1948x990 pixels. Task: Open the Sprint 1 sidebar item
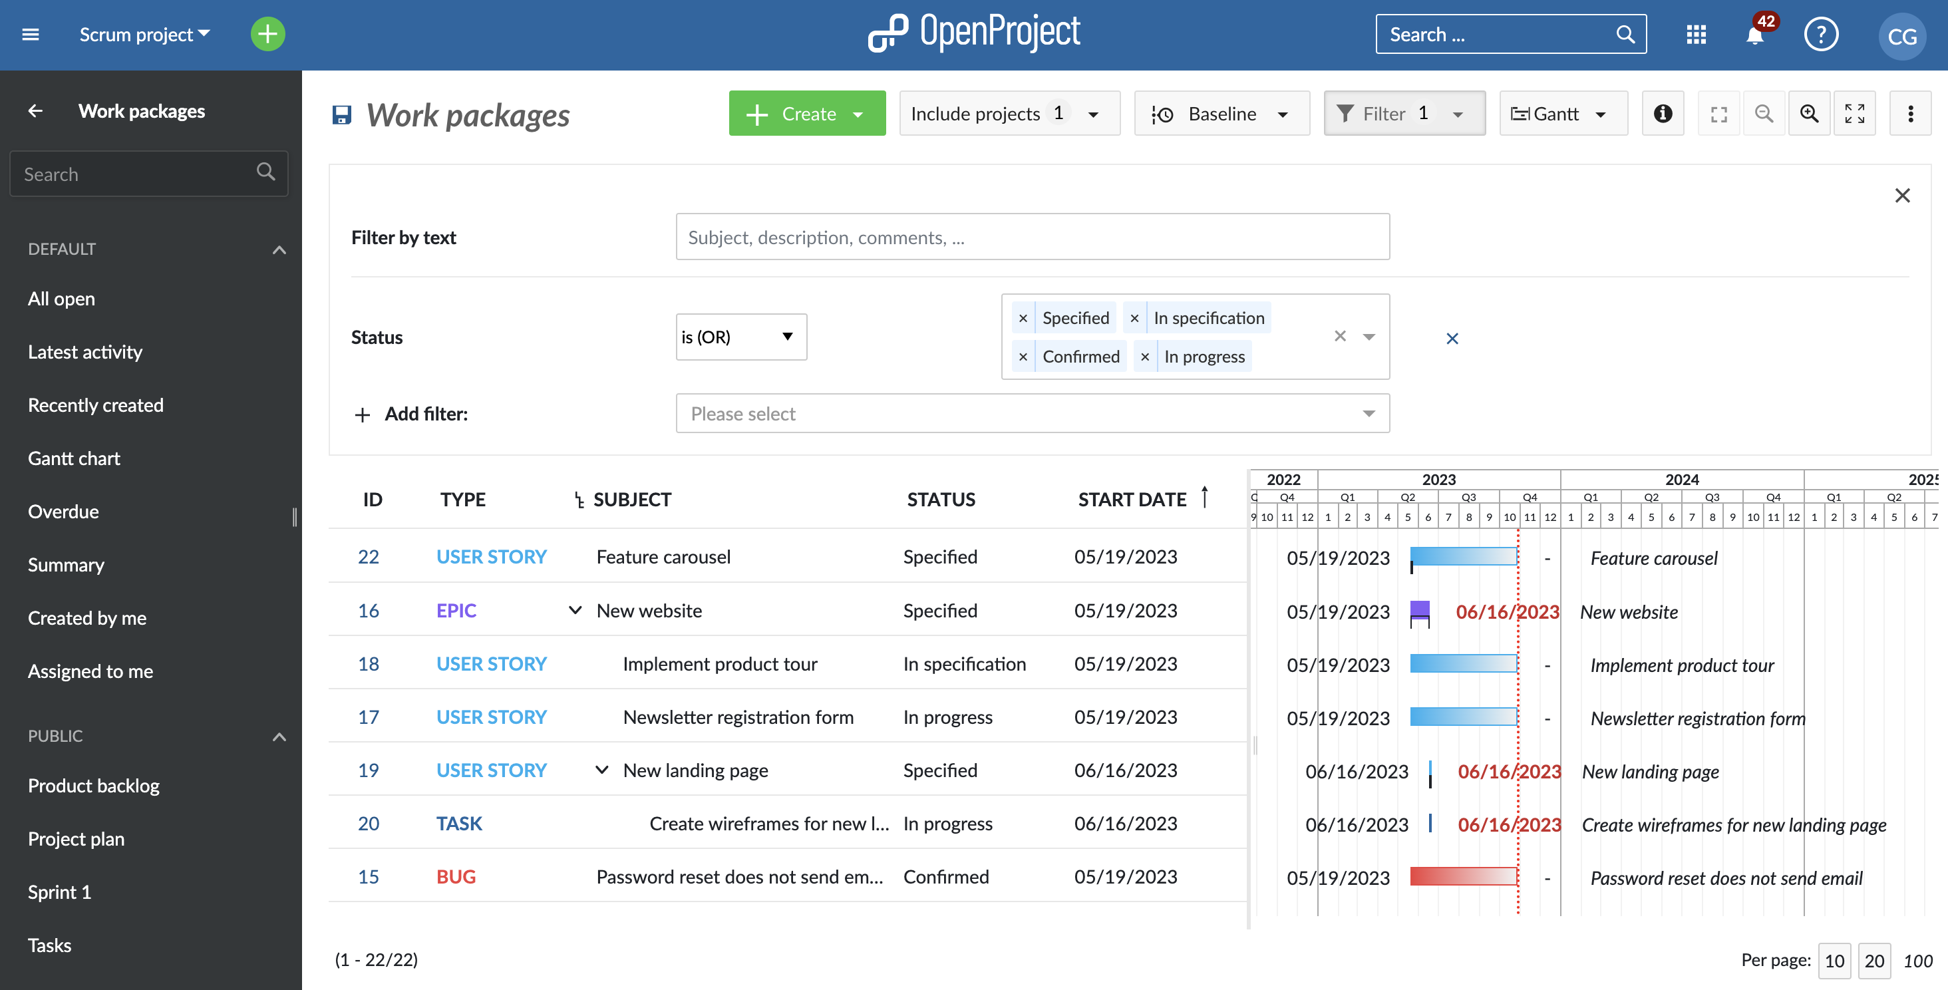(58, 890)
